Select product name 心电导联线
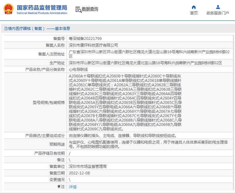The height and width of the screenshot is (193, 235). 78,70
